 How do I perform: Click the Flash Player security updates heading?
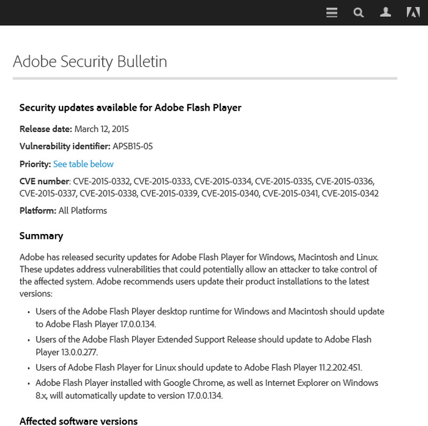point(130,107)
